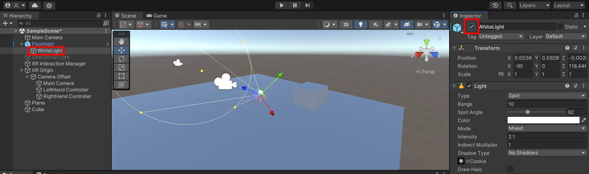Click the white Color swatch
Image resolution: width=589 pixels, height=174 pixels.
coord(543,120)
